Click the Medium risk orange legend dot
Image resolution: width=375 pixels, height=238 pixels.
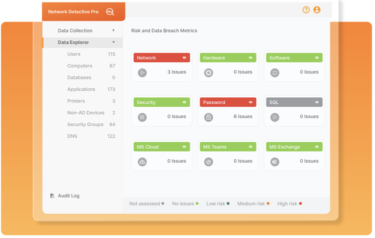coord(268,204)
